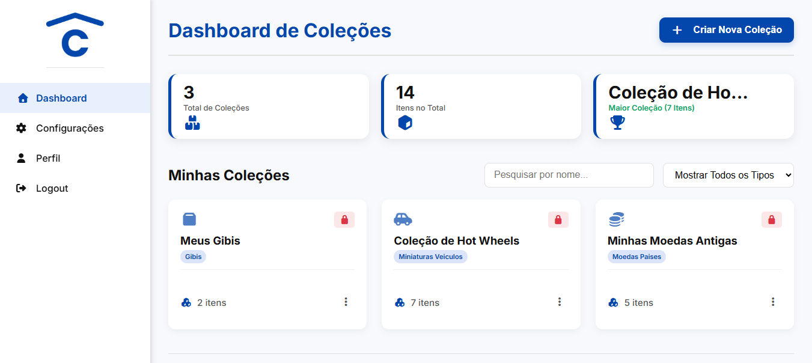Click the Criar Nova Coleção button
This screenshot has height=363, width=812.
[x=726, y=29]
